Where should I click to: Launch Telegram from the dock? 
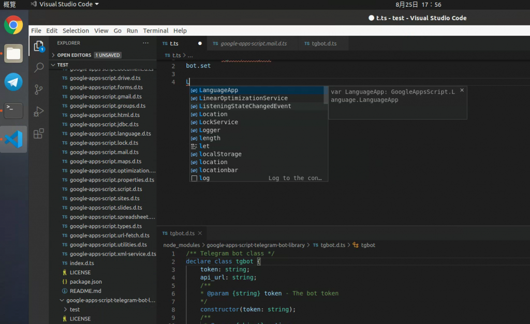[x=13, y=82]
